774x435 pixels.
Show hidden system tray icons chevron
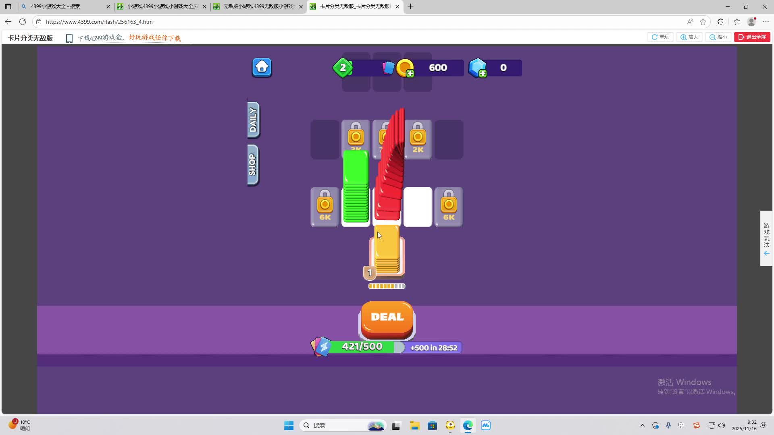[x=642, y=425]
